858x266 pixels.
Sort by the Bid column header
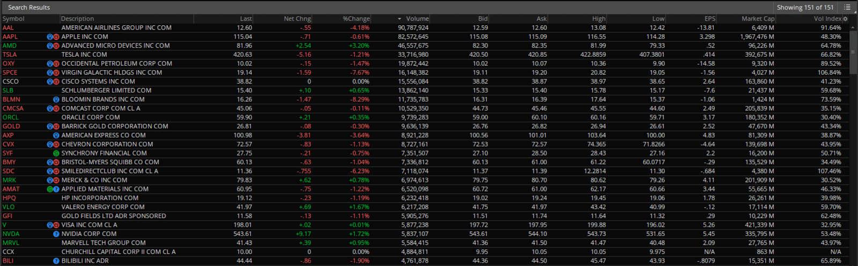(x=483, y=19)
